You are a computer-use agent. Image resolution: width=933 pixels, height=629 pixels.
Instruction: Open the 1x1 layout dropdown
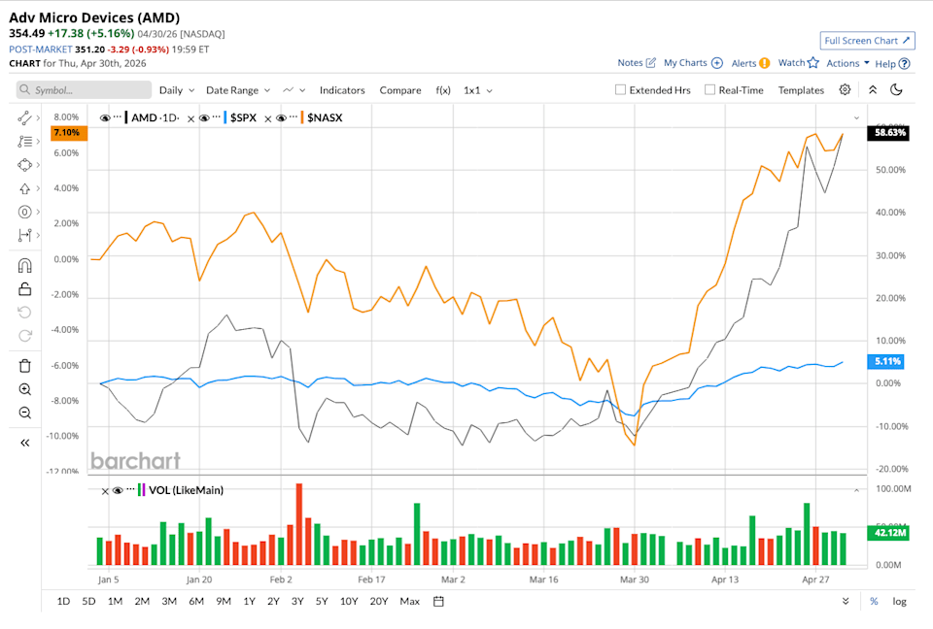click(478, 90)
